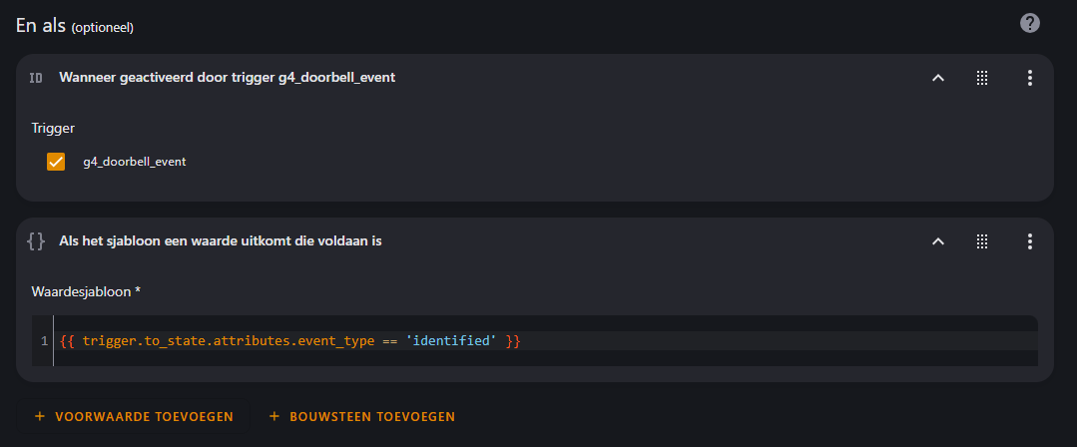1077x447 pixels.
Task: Collapse the Als het sjabloon condition card
Action: click(937, 241)
